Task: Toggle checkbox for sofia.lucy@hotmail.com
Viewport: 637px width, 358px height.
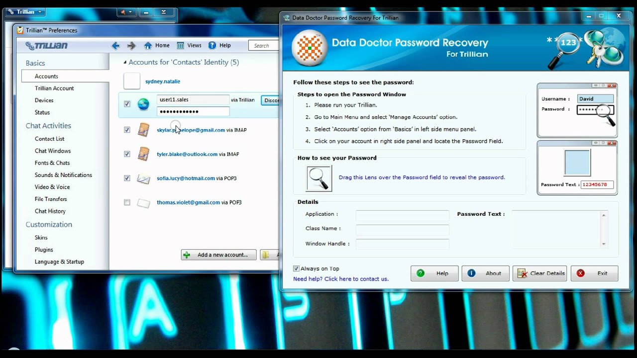Action: (127, 178)
